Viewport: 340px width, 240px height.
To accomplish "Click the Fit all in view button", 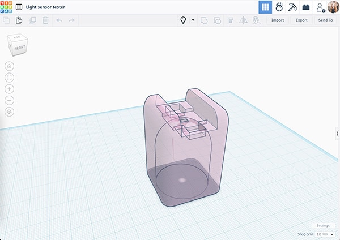I will [10, 77].
